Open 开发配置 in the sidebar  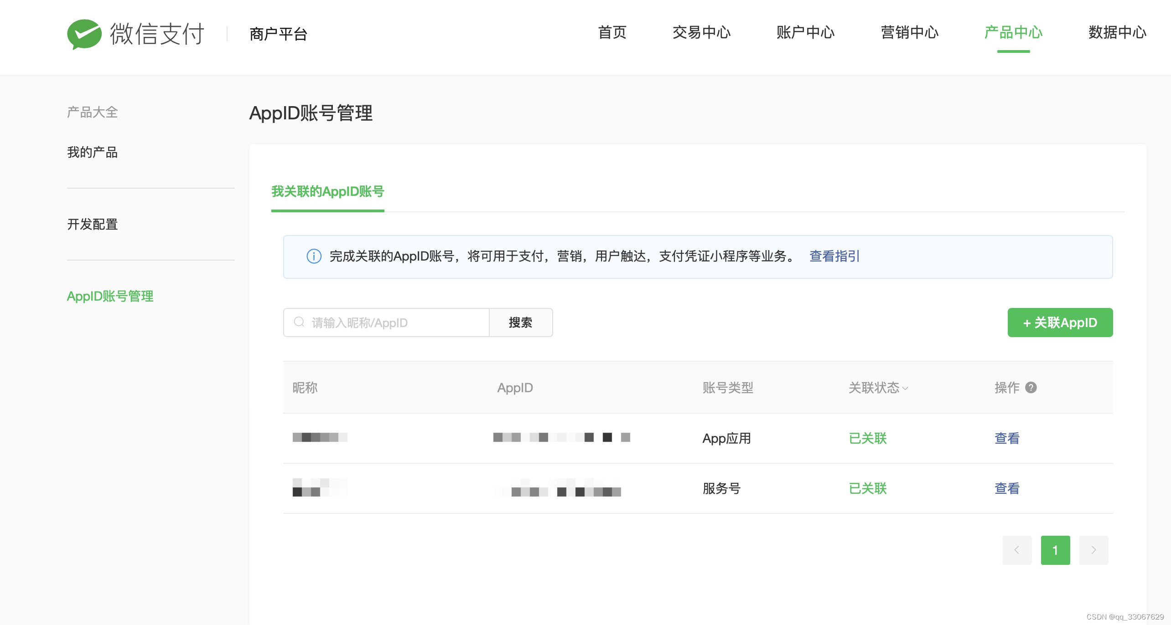point(92,224)
